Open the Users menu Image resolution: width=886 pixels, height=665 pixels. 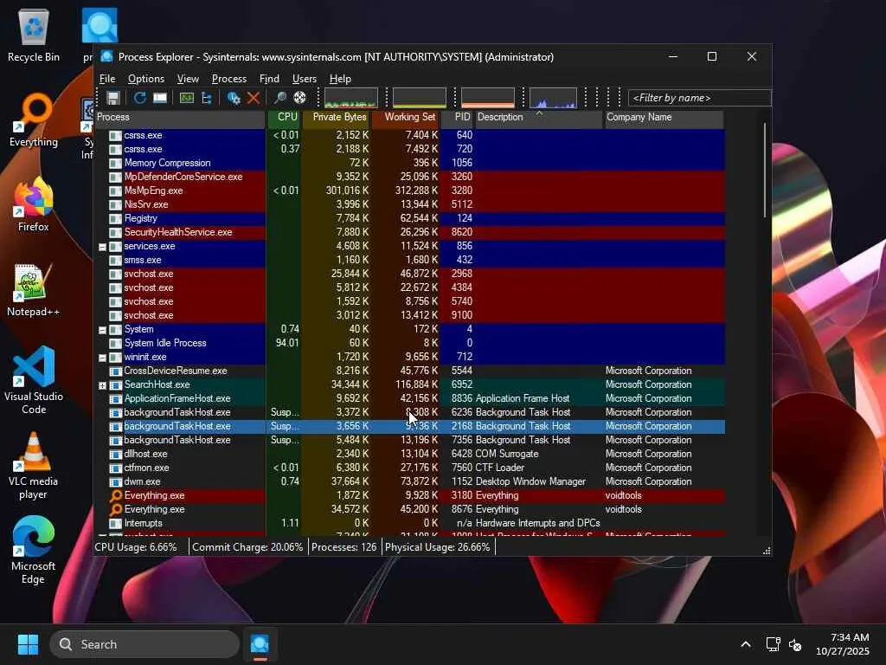[304, 79]
